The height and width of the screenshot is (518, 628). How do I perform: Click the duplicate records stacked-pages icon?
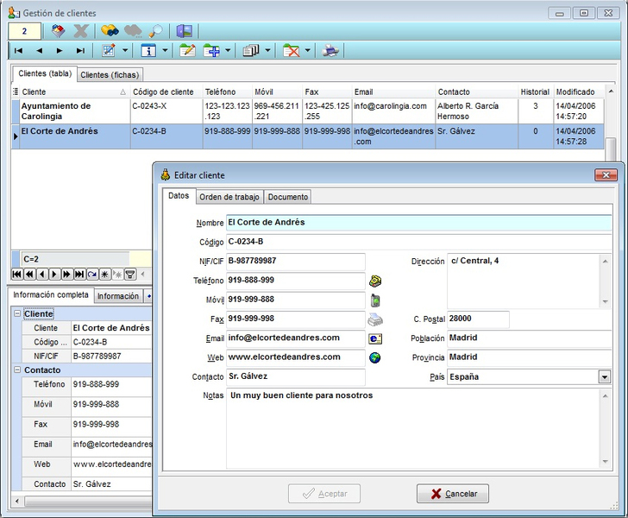251,51
